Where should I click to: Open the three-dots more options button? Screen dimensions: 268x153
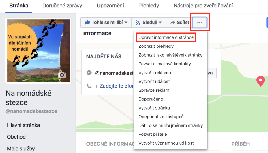coord(200,23)
